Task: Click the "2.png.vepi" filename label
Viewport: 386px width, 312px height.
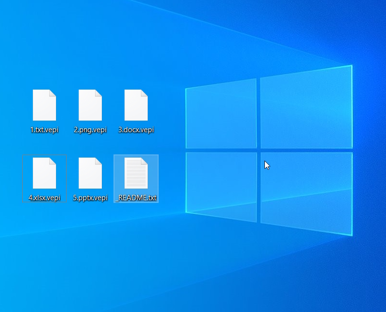Action: point(90,130)
